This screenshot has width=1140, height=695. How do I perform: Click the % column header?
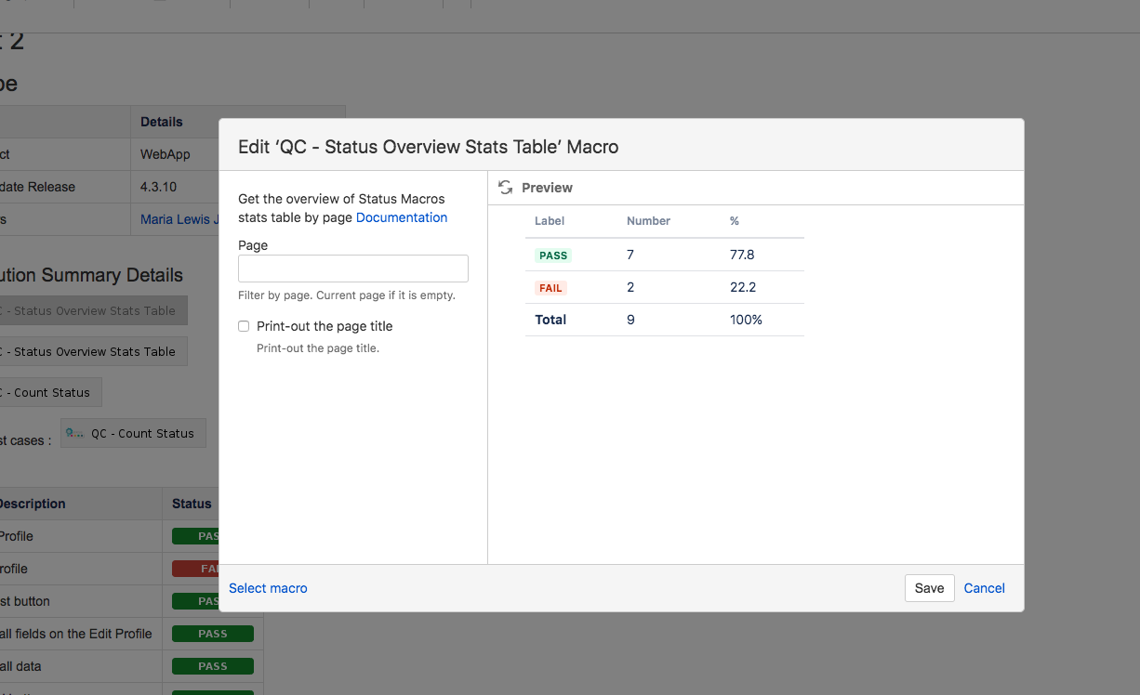[735, 221]
